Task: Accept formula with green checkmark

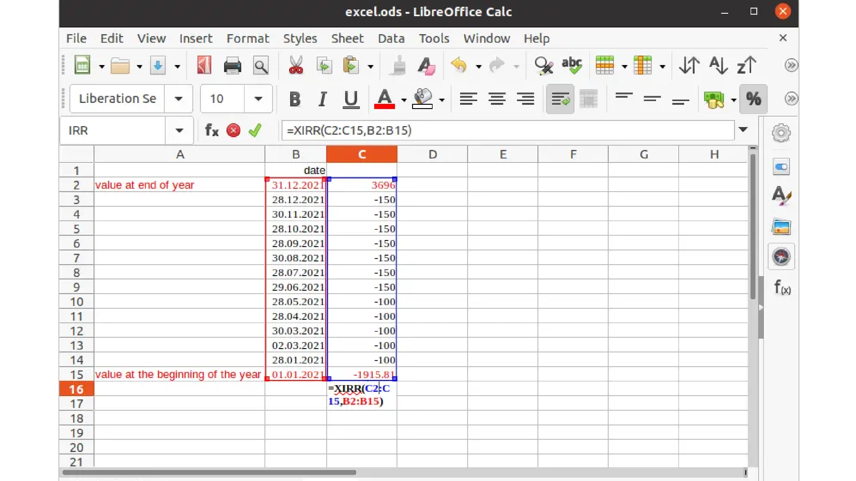Action: 255,130
